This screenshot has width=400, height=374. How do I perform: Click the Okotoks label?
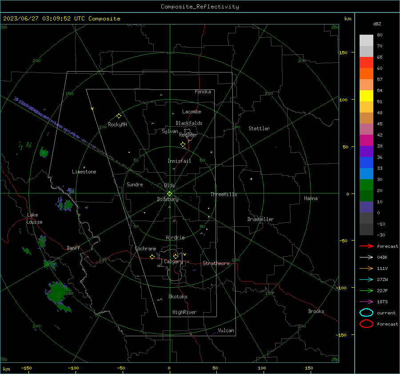[x=178, y=297]
